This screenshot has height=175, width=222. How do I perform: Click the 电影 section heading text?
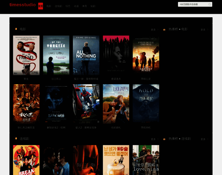[x=23, y=29]
